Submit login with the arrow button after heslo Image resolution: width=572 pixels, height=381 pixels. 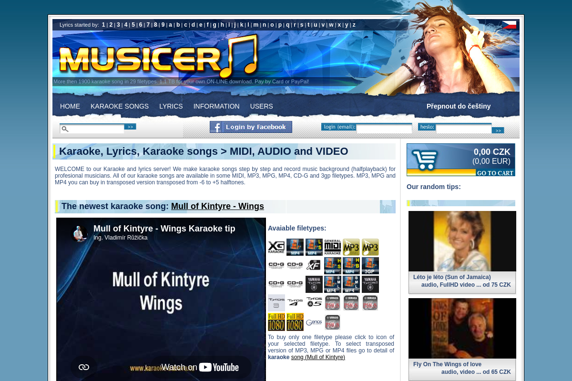point(498,130)
